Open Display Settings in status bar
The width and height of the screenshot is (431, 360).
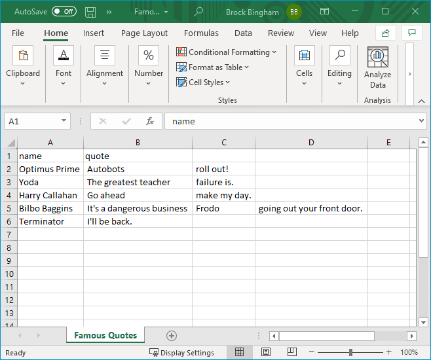[x=181, y=353]
